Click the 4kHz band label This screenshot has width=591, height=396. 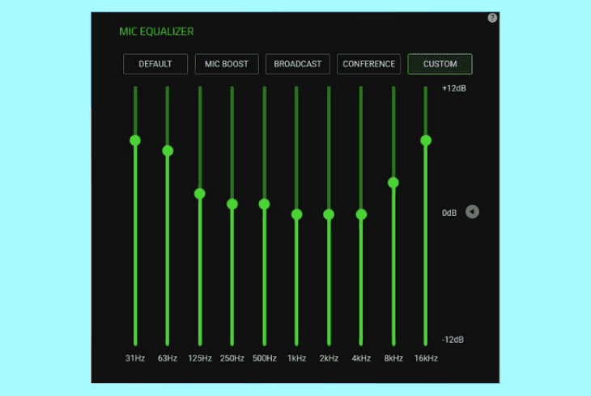[x=361, y=358]
